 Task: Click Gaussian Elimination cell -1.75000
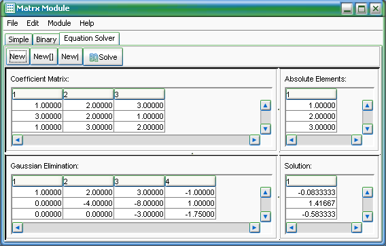point(190,214)
